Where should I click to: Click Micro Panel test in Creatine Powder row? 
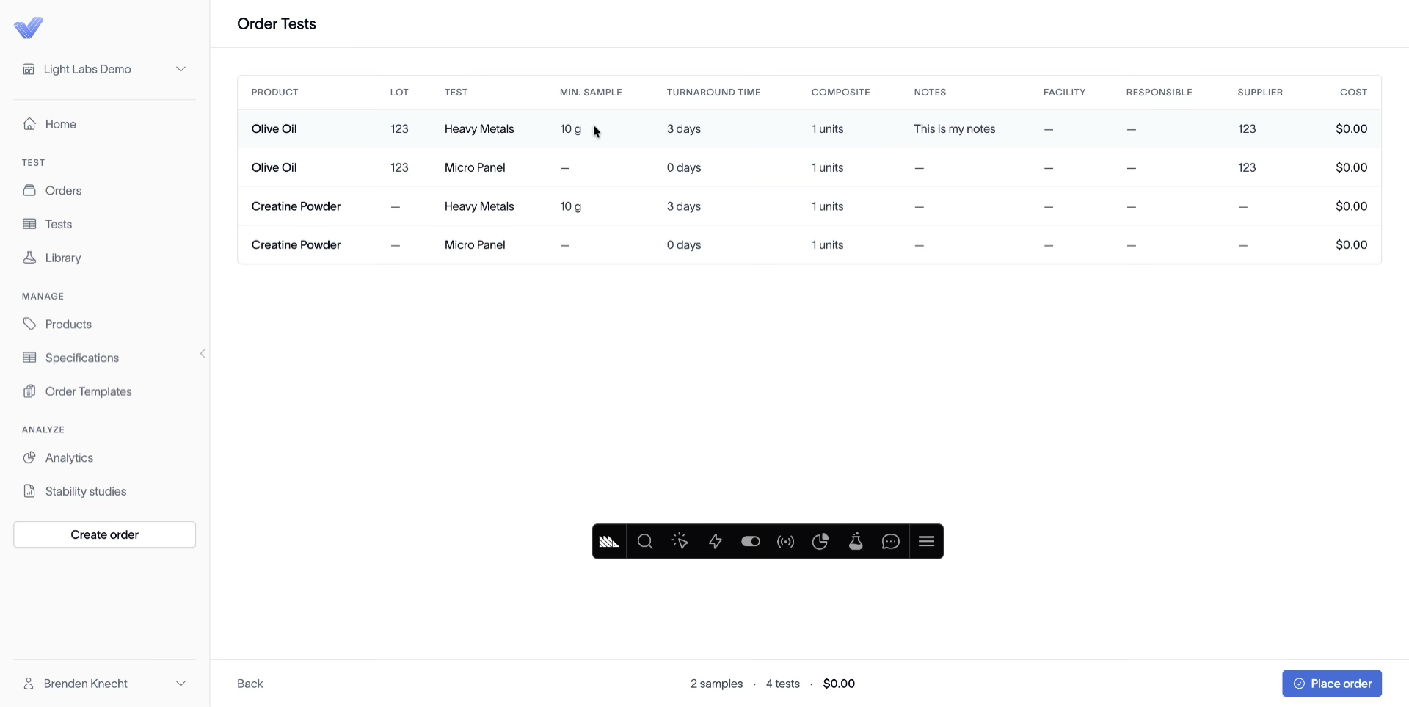pos(475,244)
